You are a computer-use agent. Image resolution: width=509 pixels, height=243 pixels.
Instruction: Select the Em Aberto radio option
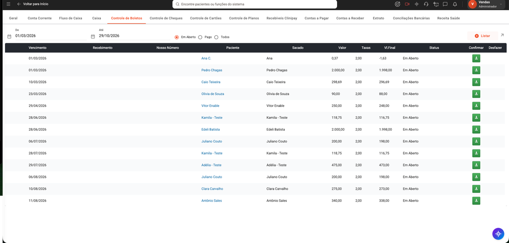(x=176, y=37)
